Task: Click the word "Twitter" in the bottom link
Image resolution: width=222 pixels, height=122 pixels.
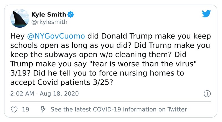Action: click(178, 109)
